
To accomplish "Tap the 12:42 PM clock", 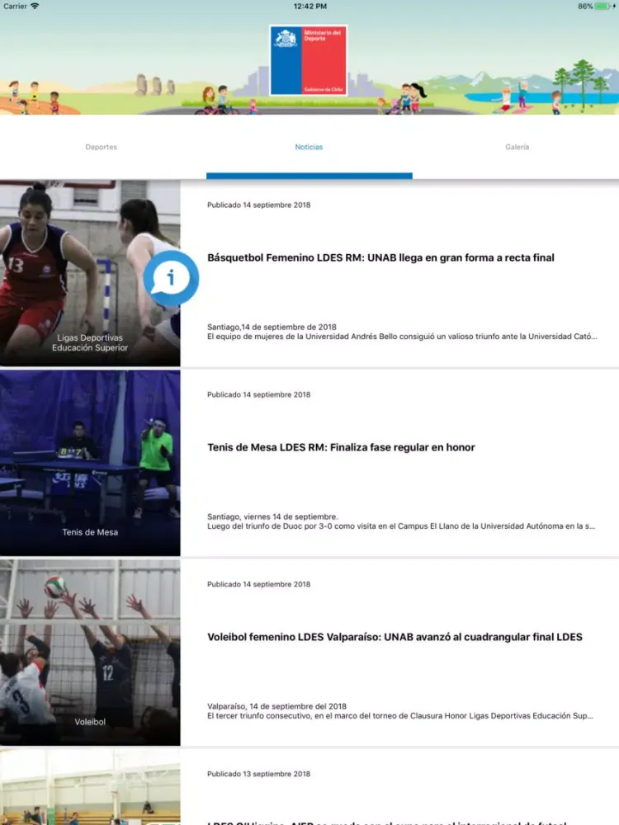I will (x=310, y=7).
